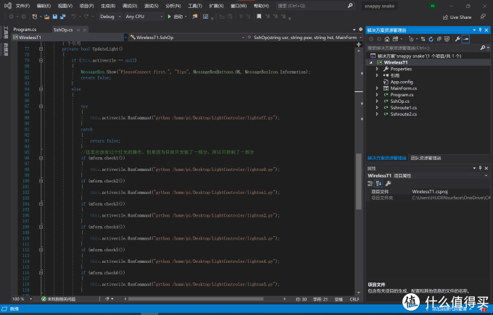
Task: Save the current file with disk icon
Action: pos(55,17)
